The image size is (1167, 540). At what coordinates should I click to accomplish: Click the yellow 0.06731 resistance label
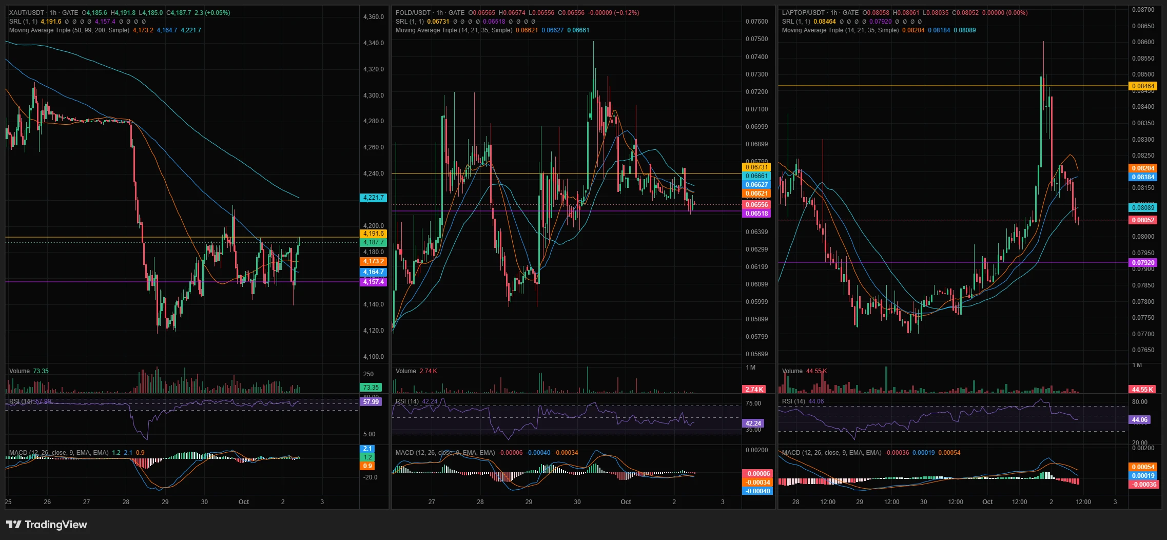coord(756,167)
